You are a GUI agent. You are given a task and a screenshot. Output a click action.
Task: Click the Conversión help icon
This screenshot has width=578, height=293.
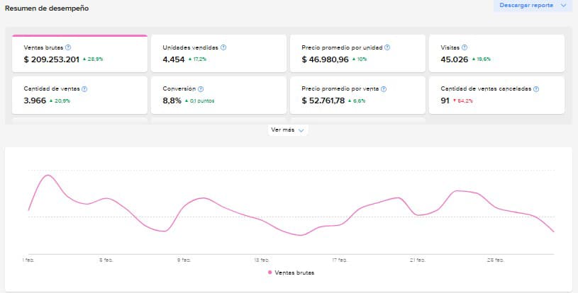pos(201,89)
